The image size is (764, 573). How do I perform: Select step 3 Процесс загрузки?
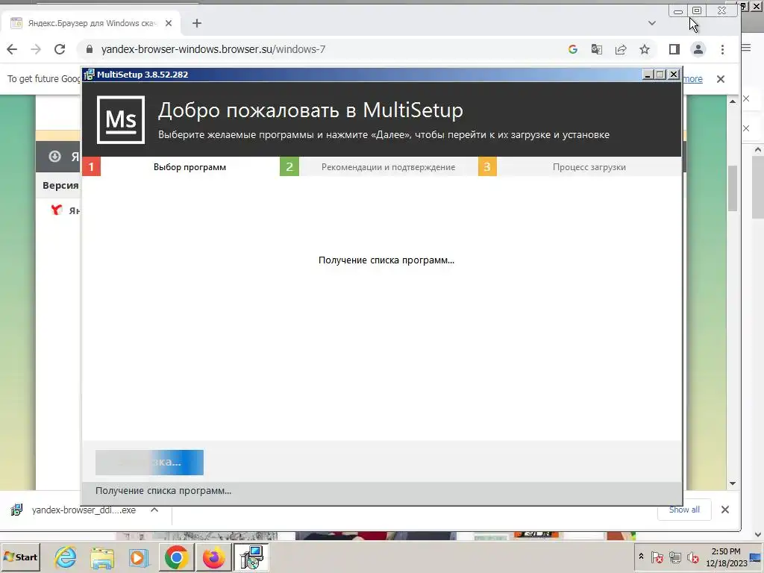(579, 166)
